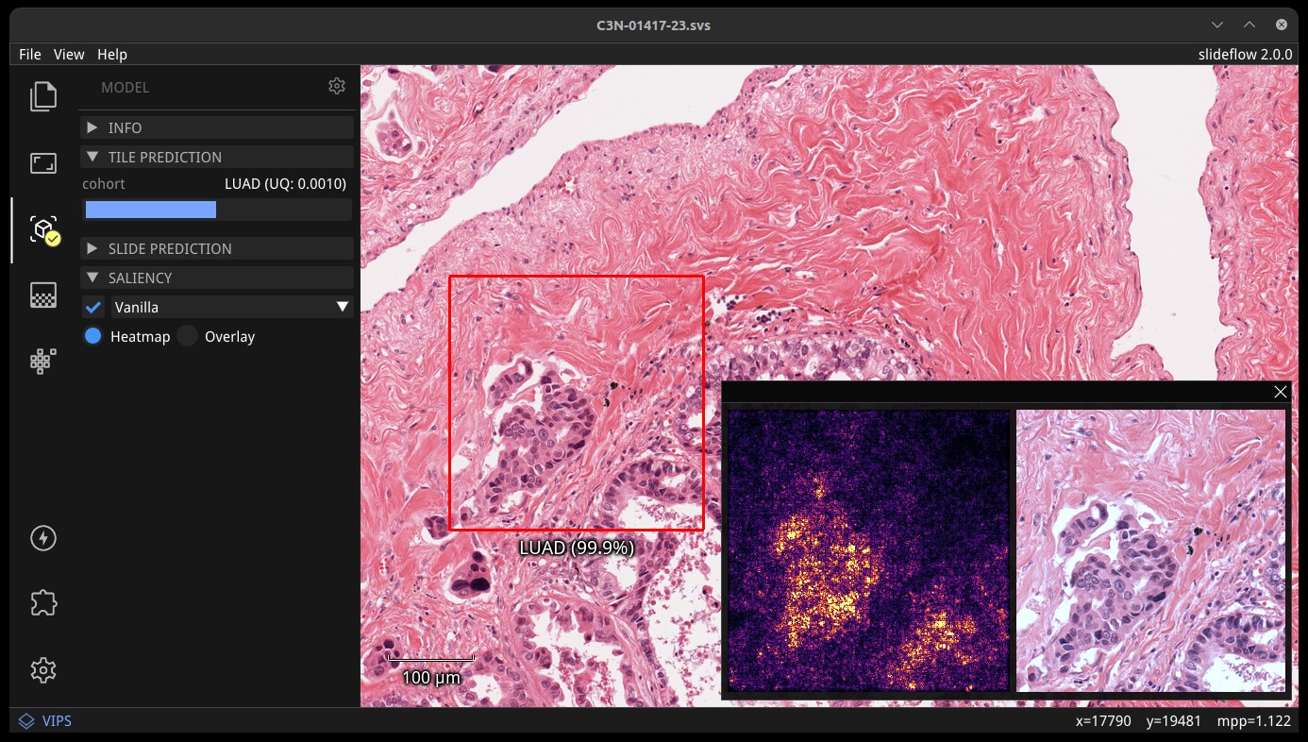Open the heatmap panel icon

point(43,295)
